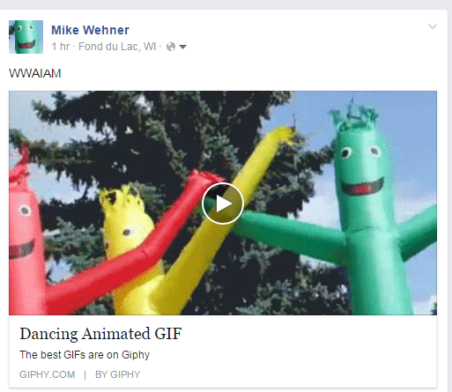Select the WWAIAM post text
This screenshot has height=392, width=452.
click(35, 73)
